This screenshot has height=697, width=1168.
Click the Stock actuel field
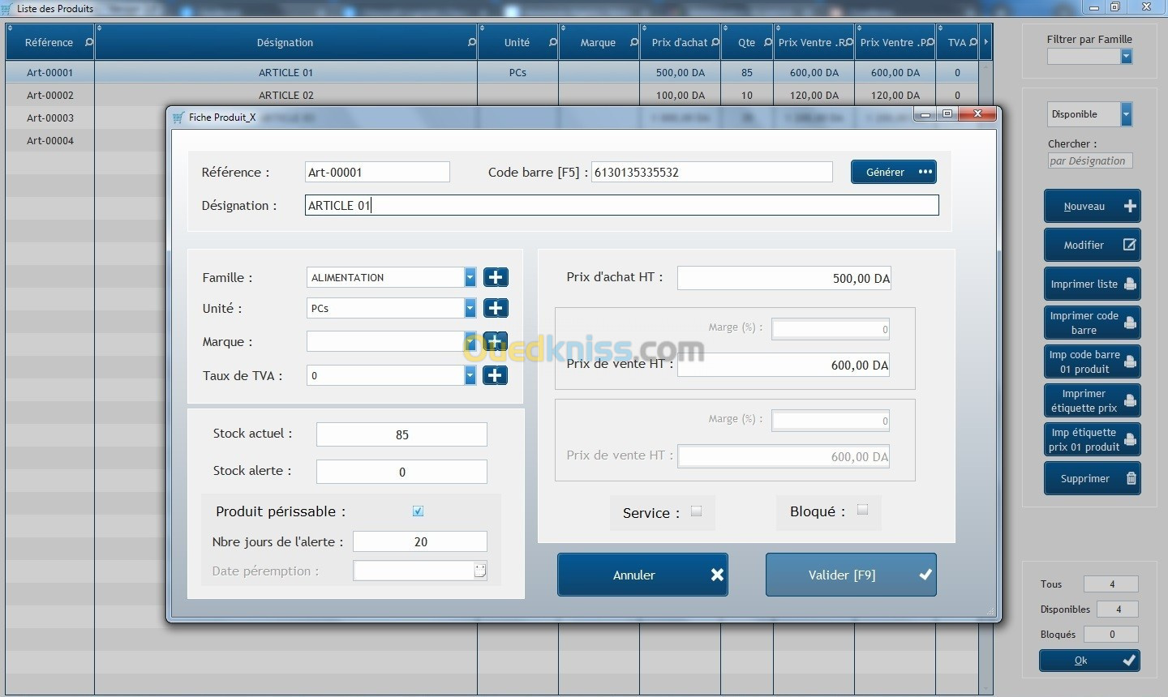401,434
